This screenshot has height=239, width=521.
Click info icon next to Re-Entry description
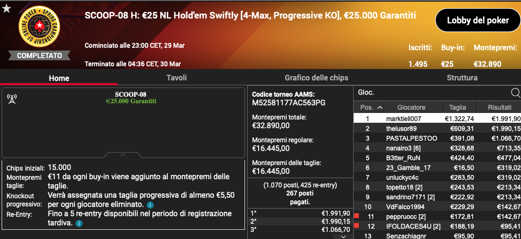(x=79, y=223)
